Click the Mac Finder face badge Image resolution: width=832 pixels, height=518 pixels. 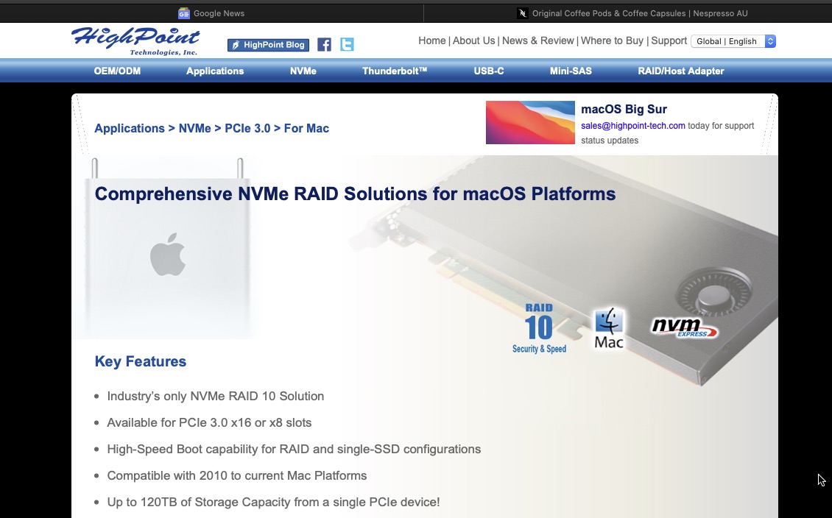(x=609, y=328)
